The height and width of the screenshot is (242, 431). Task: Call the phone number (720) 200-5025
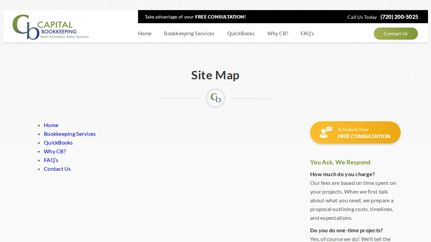(x=399, y=17)
